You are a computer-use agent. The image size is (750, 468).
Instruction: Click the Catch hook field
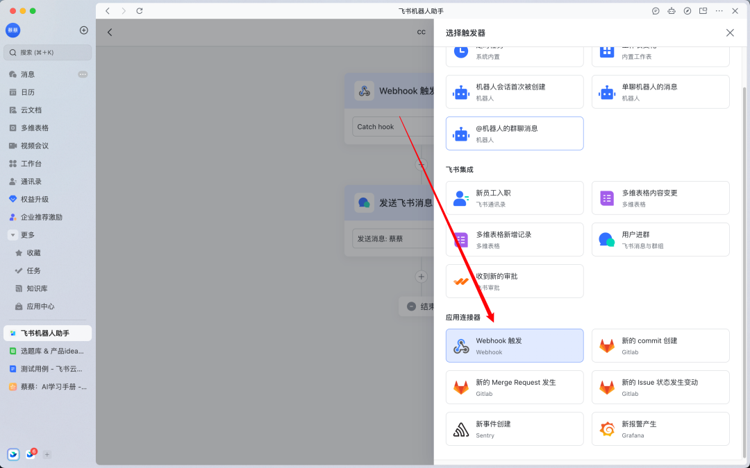pyautogui.click(x=393, y=127)
